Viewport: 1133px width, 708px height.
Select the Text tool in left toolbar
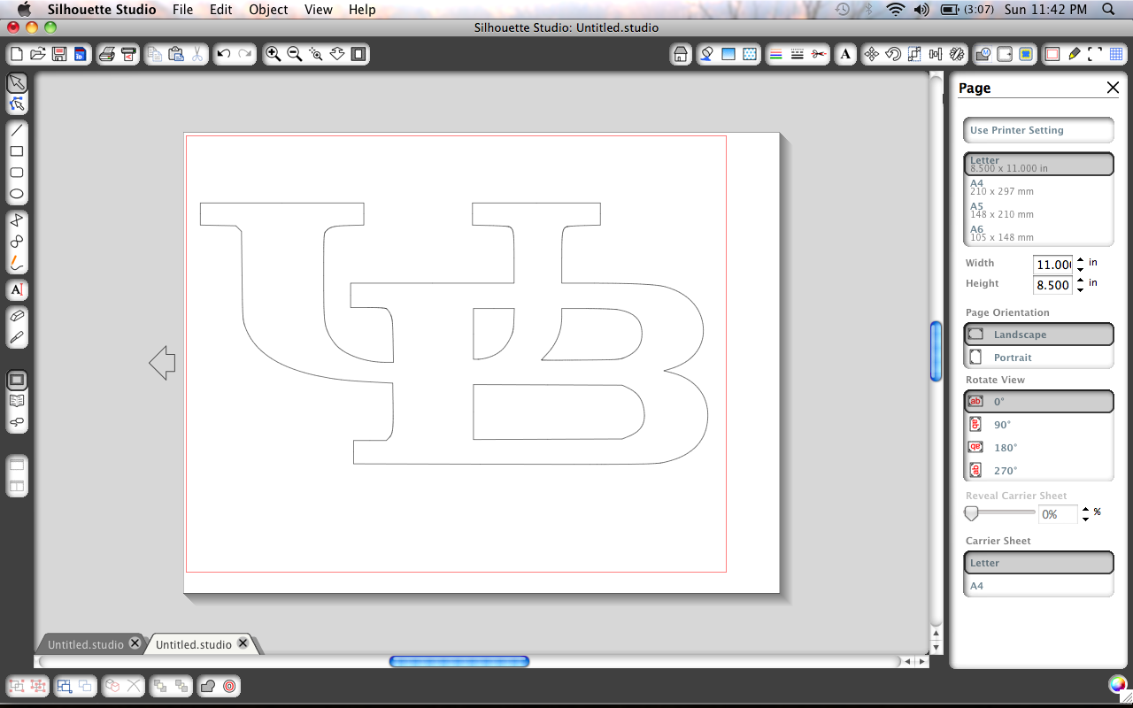[17, 289]
